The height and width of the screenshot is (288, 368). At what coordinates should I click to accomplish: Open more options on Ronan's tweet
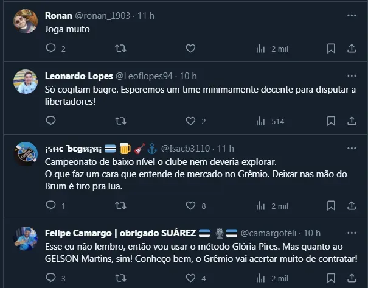351,15
